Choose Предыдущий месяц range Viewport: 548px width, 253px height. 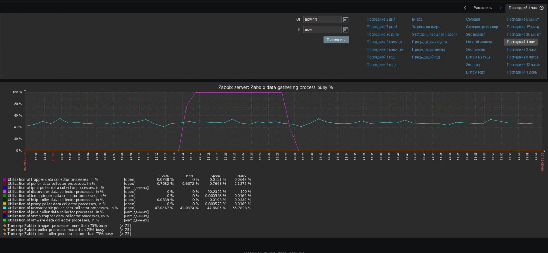(x=428, y=49)
